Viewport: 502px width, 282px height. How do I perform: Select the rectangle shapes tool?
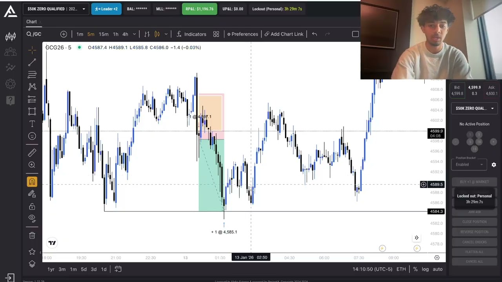point(32,111)
